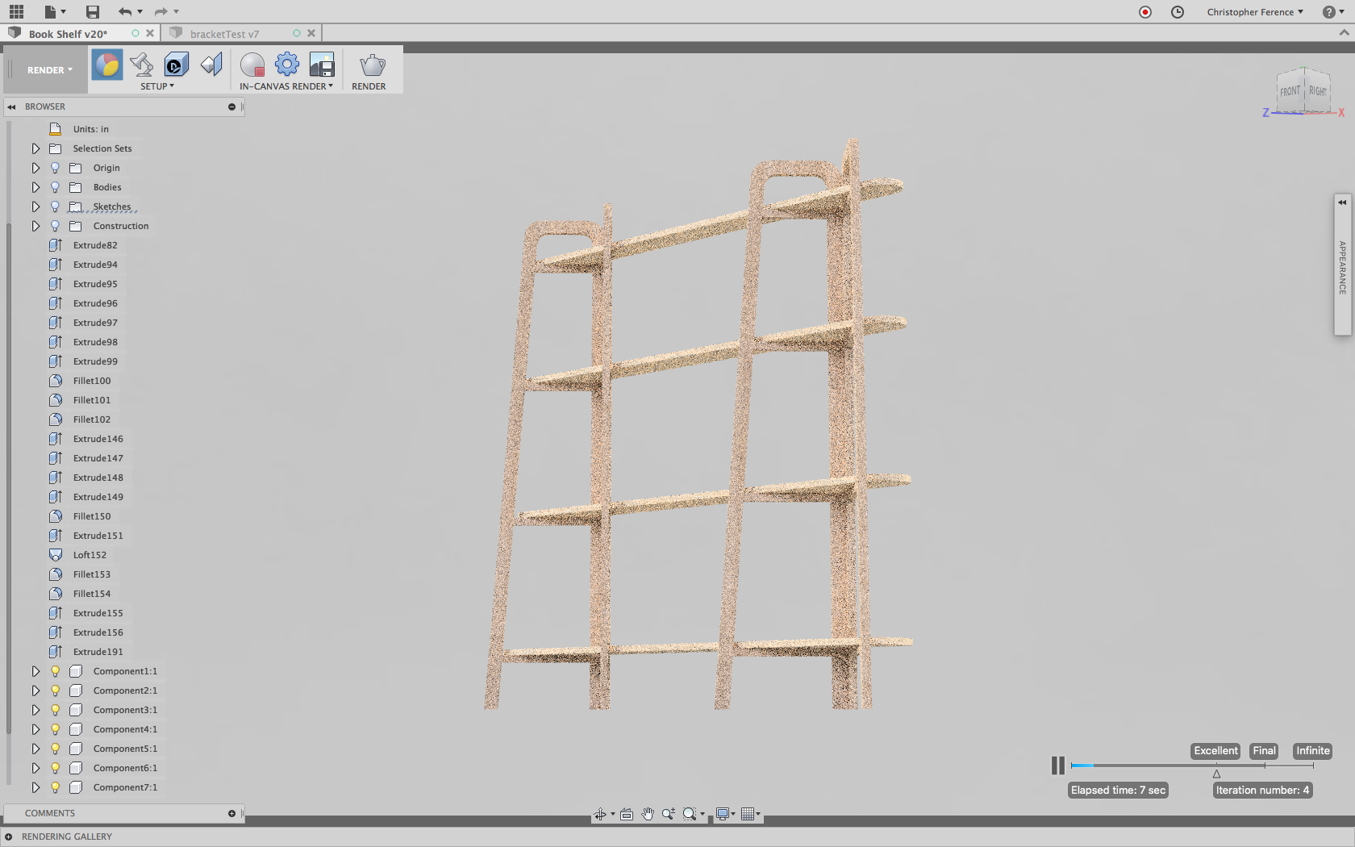Switch to Book Shelf v20 tab
This screenshot has height=847, width=1355.
[x=68, y=34]
